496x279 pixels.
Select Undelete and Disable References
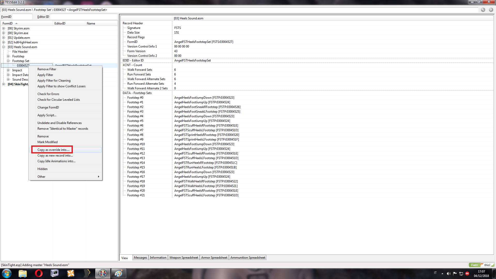tap(66, 123)
